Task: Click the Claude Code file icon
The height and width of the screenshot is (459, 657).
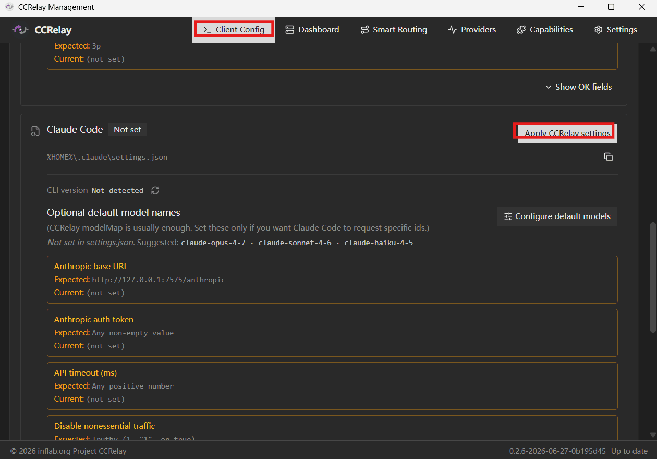Action: pos(34,130)
